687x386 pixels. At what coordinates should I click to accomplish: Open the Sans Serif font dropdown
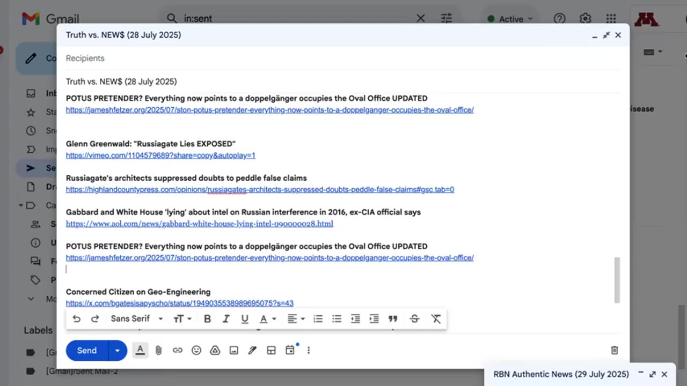click(x=137, y=319)
